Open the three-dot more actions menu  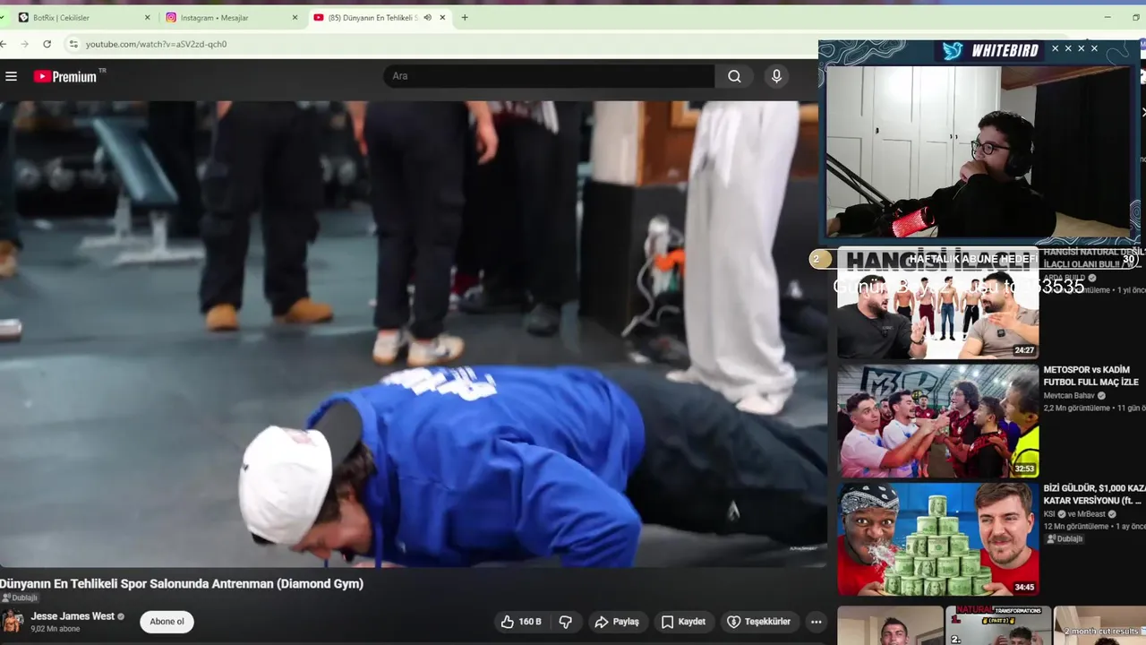click(x=816, y=622)
